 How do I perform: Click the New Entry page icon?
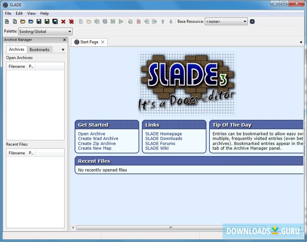click(x=81, y=21)
